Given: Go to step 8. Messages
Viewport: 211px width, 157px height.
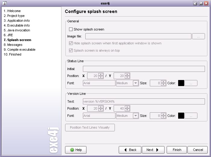Looking at the screenshot, I should click(13, 45).
